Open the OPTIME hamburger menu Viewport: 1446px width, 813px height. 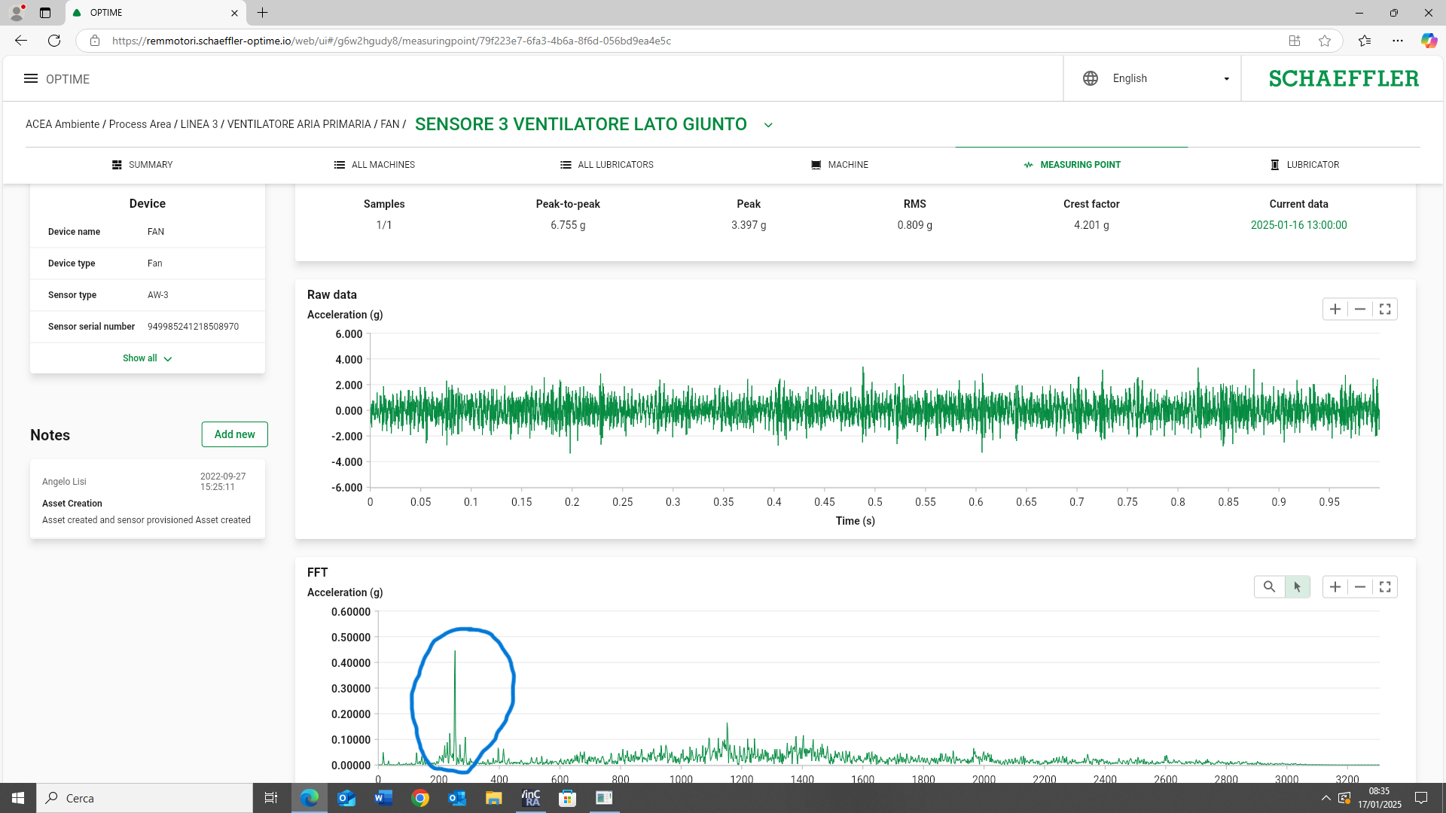31,78
